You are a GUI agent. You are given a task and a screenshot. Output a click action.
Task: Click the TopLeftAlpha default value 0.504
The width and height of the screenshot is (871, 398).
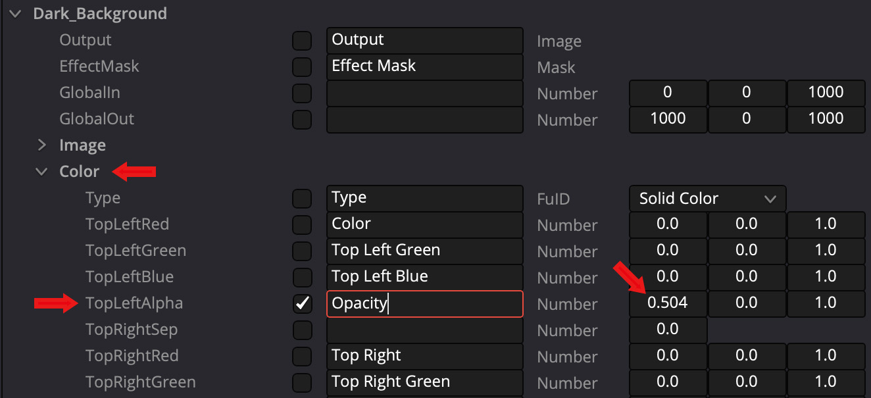point(668,303)
